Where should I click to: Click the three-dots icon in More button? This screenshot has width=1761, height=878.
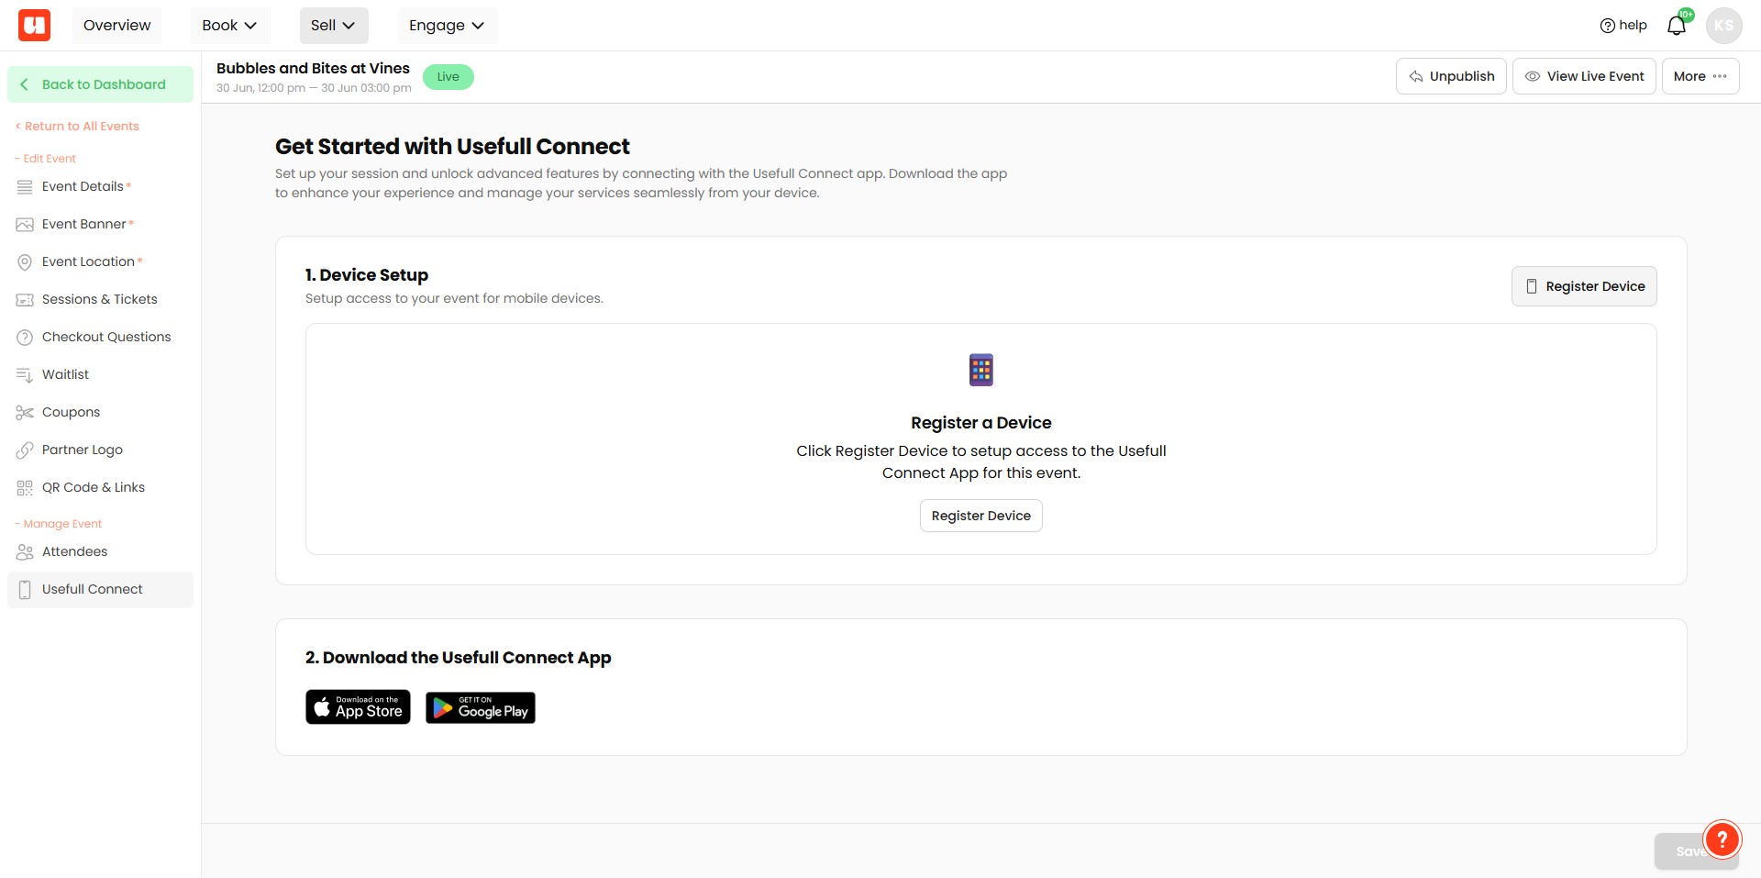pyautogui.click(x=1720, y=76)
